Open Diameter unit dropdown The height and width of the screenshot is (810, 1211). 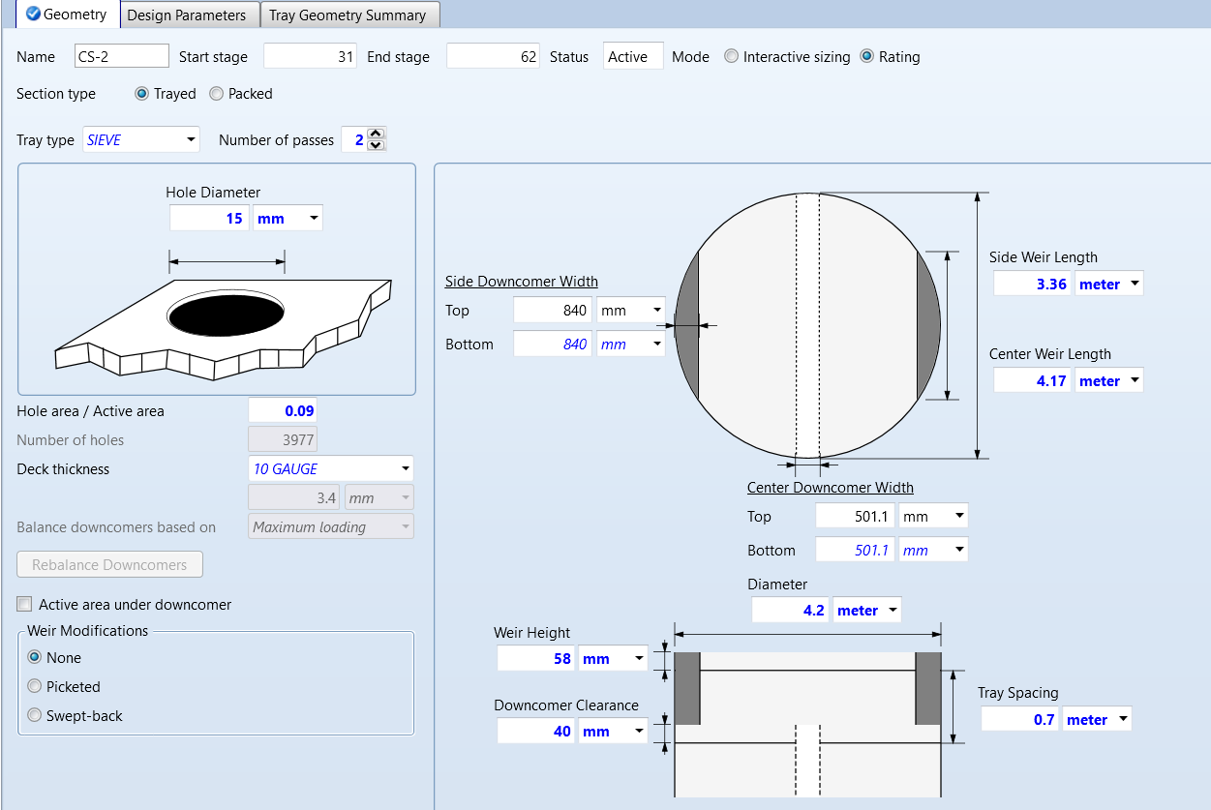tap(867, 611)
